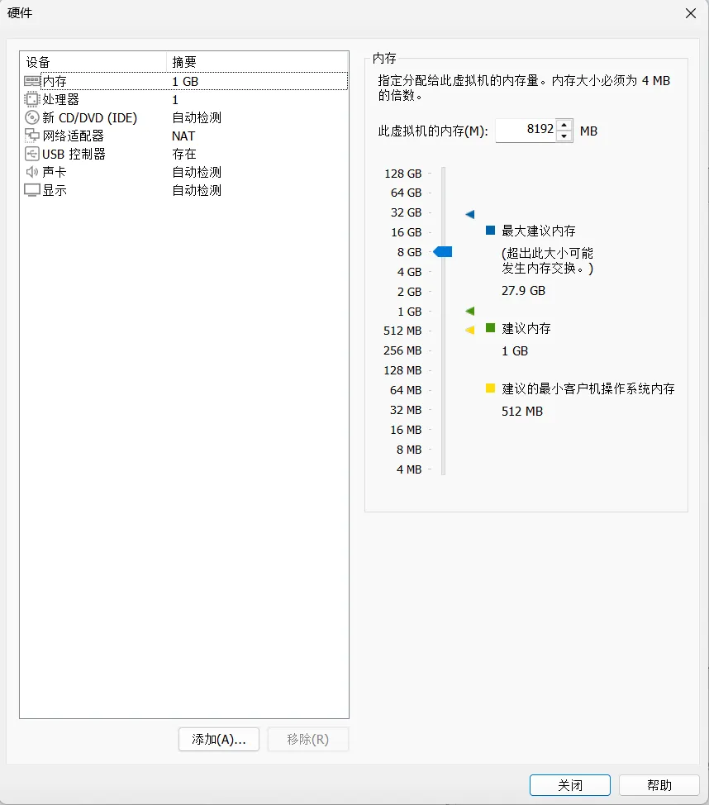
Task: Click the yellow minimum guest memory legend square
Action: coord(490,388)
